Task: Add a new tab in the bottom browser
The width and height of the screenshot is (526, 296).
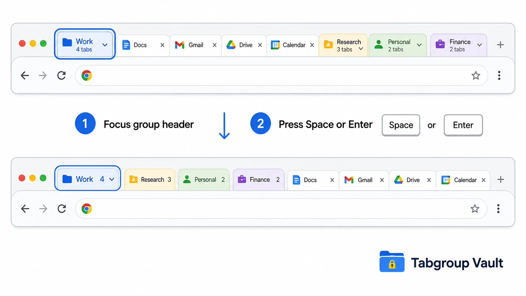Action: (501, 180)
